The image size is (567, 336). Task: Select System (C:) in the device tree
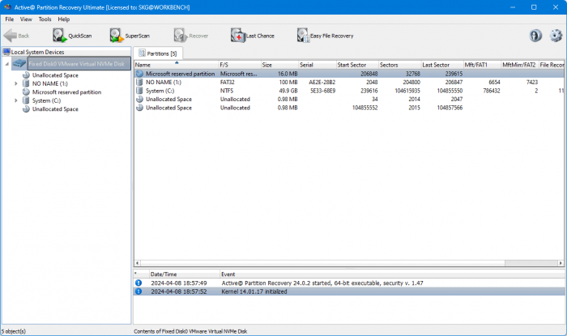(x=46, y=100)
